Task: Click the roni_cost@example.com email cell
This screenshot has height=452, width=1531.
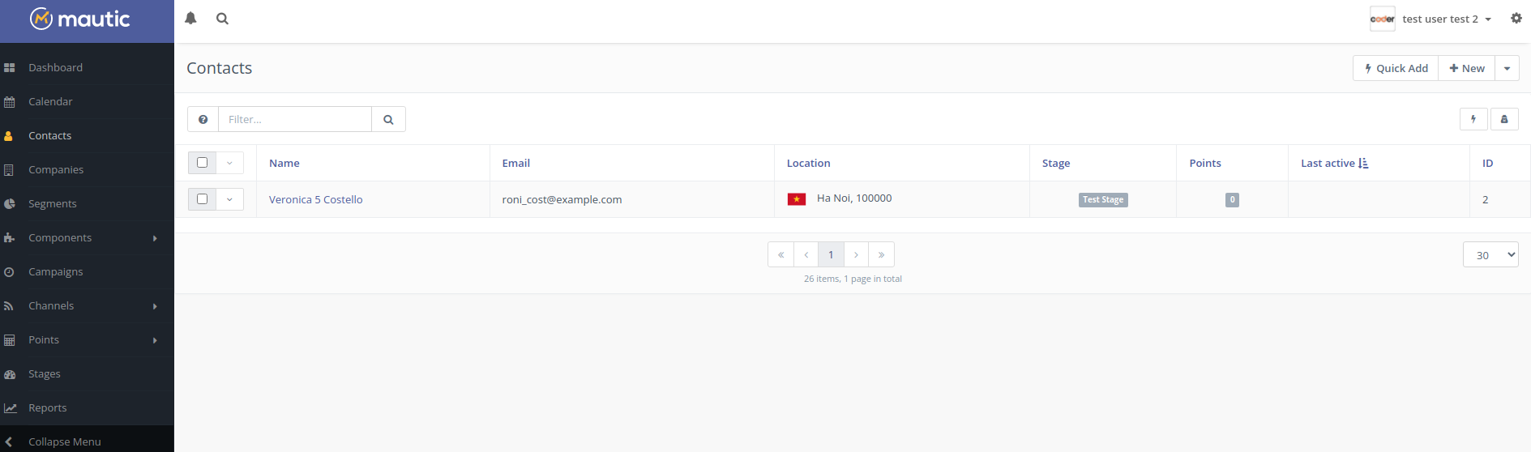Action: click(x=562, y=199)
